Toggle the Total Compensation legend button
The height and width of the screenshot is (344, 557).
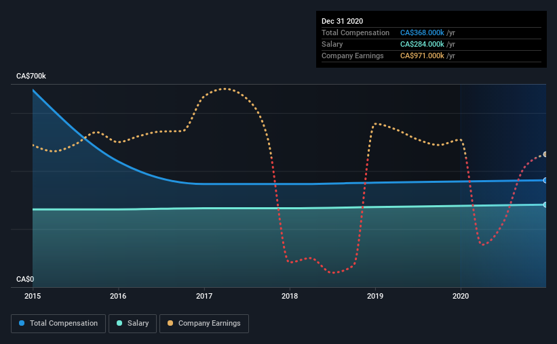coord(58,324)
